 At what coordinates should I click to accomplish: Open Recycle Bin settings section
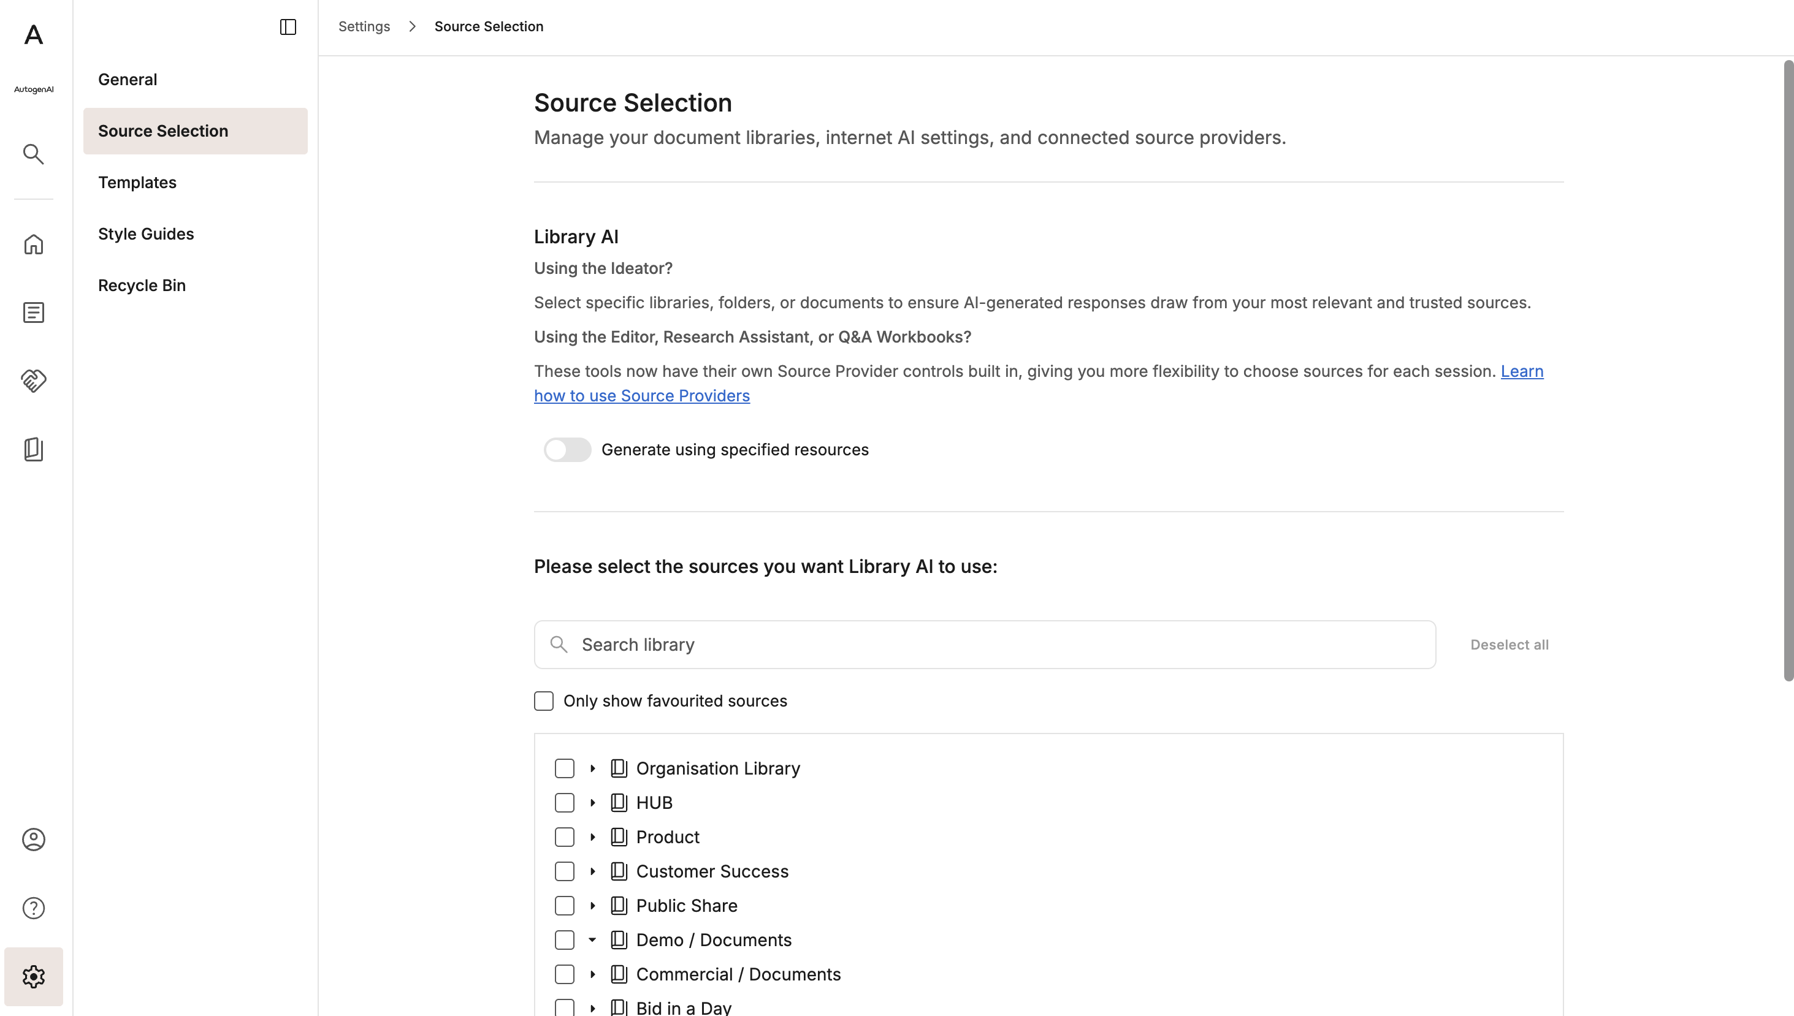[x=196, y=286]
